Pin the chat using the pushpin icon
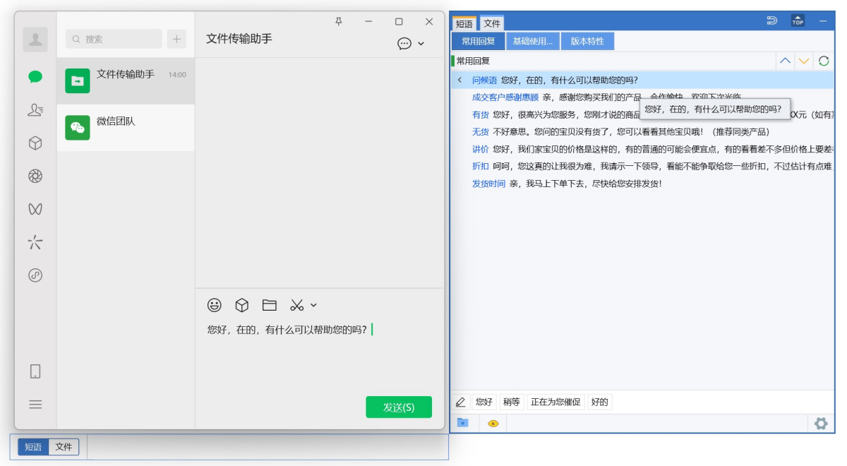The height and width of the screenshot is (466, 847). point(339,22)
